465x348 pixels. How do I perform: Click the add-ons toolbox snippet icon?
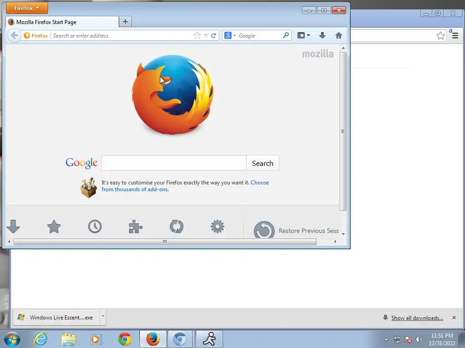(x=89, y=187)
